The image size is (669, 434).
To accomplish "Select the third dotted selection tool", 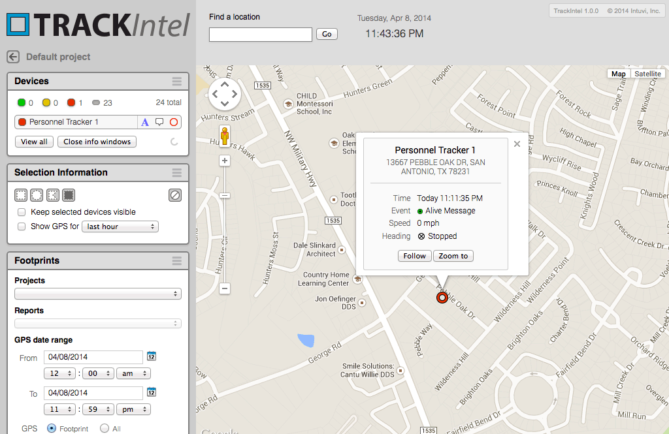I will (52, 195).
